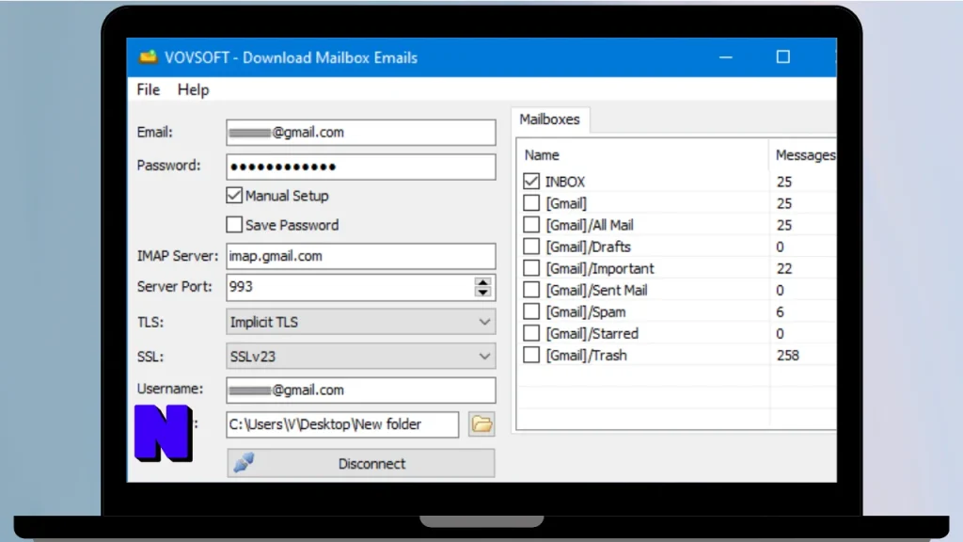Increase server port with up arrow
The width and height of the screenshot is (963, 542).
482,282
